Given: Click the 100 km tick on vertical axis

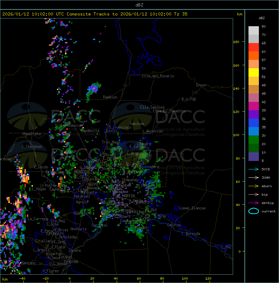Looking at the screenshot, I should tap(236, 135).
